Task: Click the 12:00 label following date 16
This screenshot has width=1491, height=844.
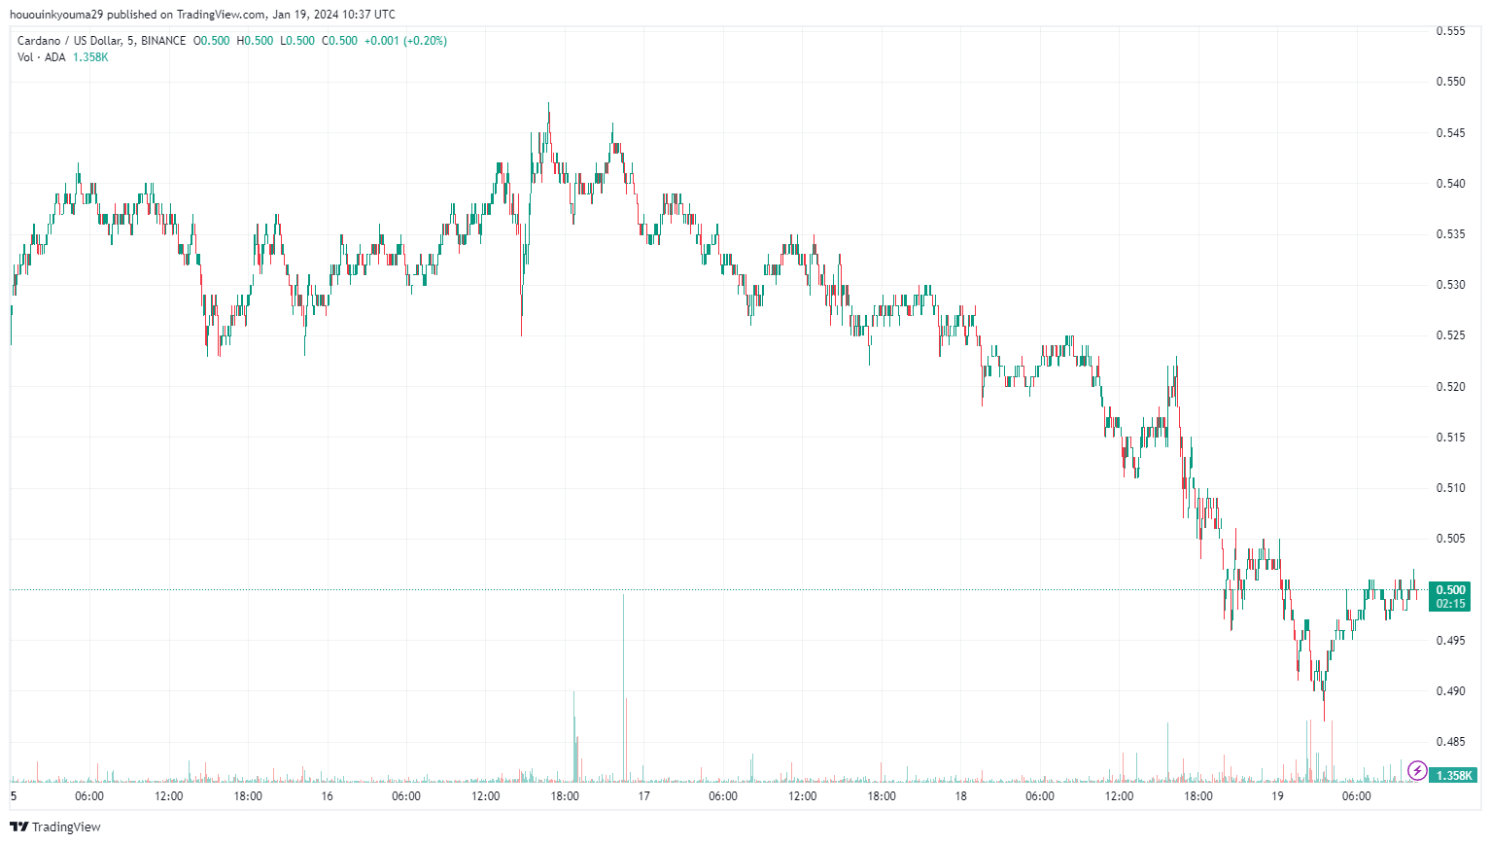Action: [x=486, y=796]
